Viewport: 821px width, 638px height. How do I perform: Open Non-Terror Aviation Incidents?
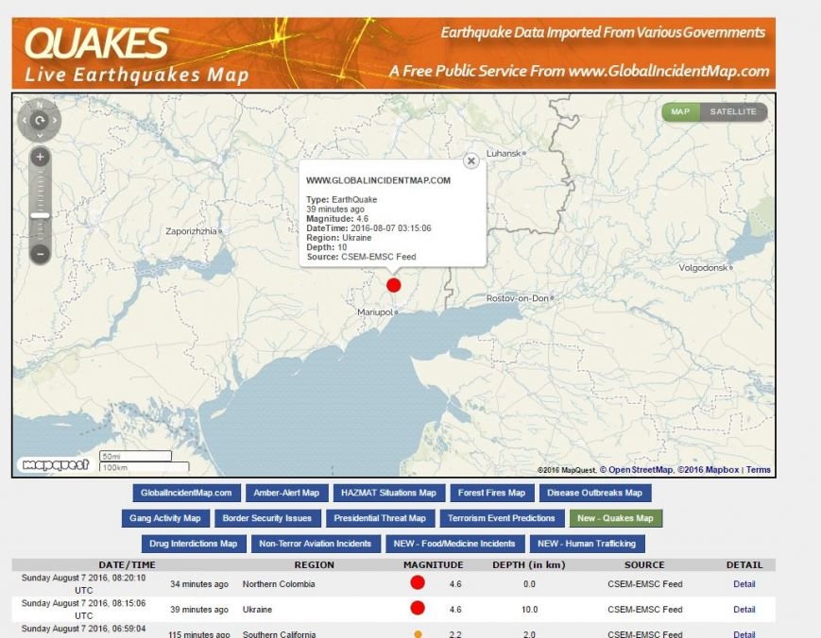coord(316,544)
